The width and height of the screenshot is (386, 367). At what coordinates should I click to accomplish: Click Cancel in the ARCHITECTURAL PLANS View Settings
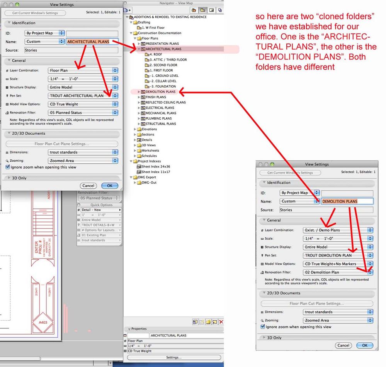click(x=88, y=186)
